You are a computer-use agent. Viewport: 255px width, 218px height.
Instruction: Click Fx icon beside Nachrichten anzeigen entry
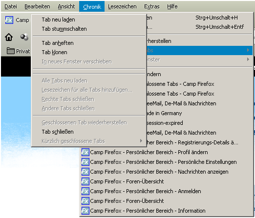(x=85, y=172)
